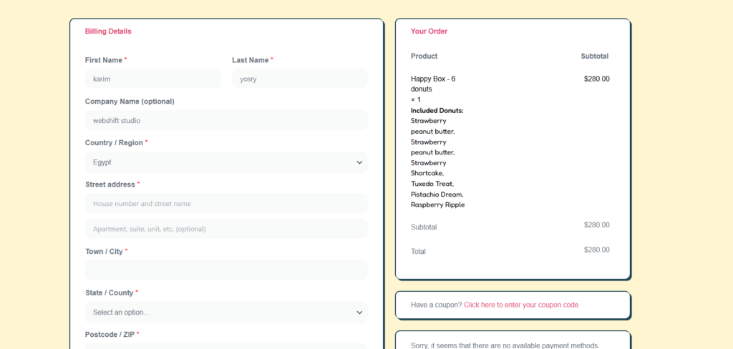The width and height of the screenshot is (733, 349).
Task: Click the House number and street name field
Action: point(225,204)
